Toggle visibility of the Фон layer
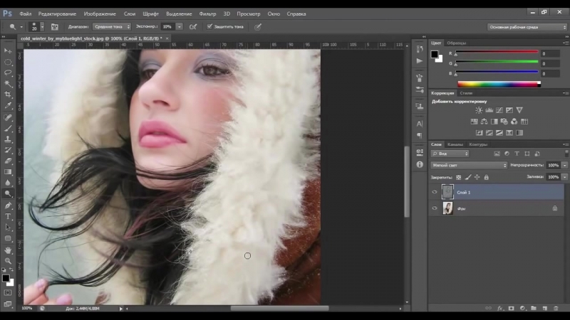 [x=435, y=208]
